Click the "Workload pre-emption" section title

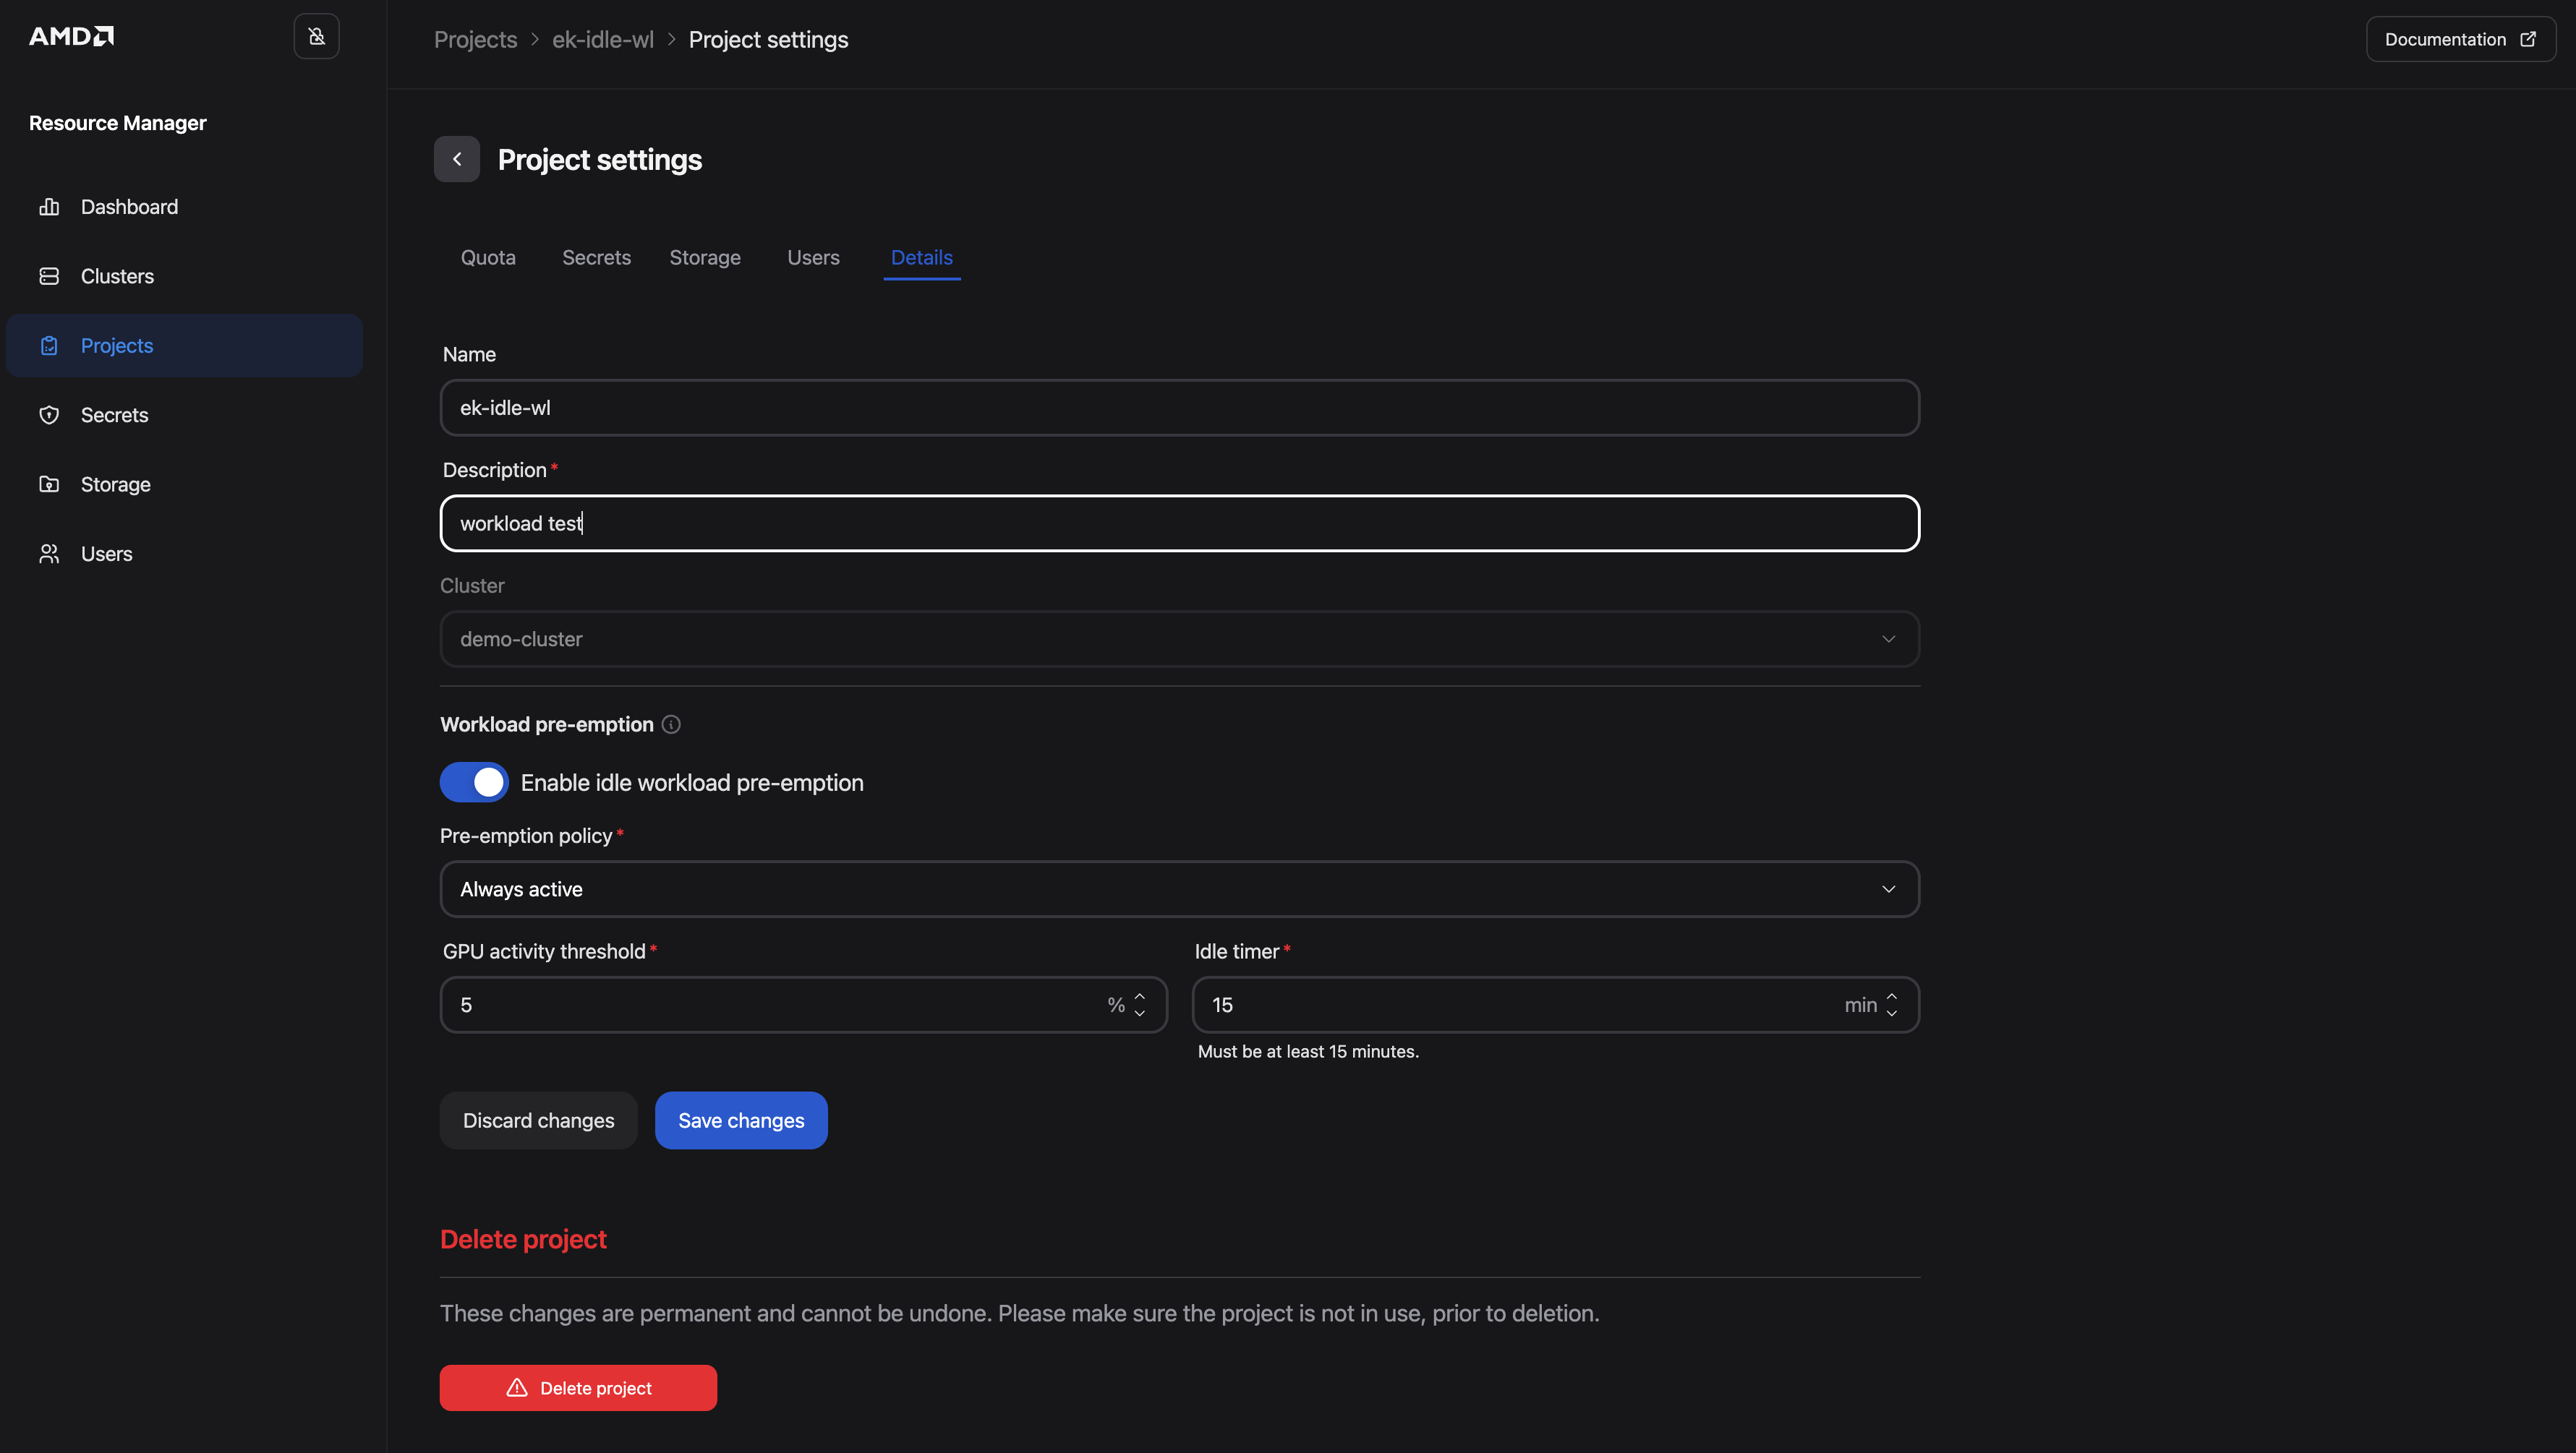[x=547, y=724]
